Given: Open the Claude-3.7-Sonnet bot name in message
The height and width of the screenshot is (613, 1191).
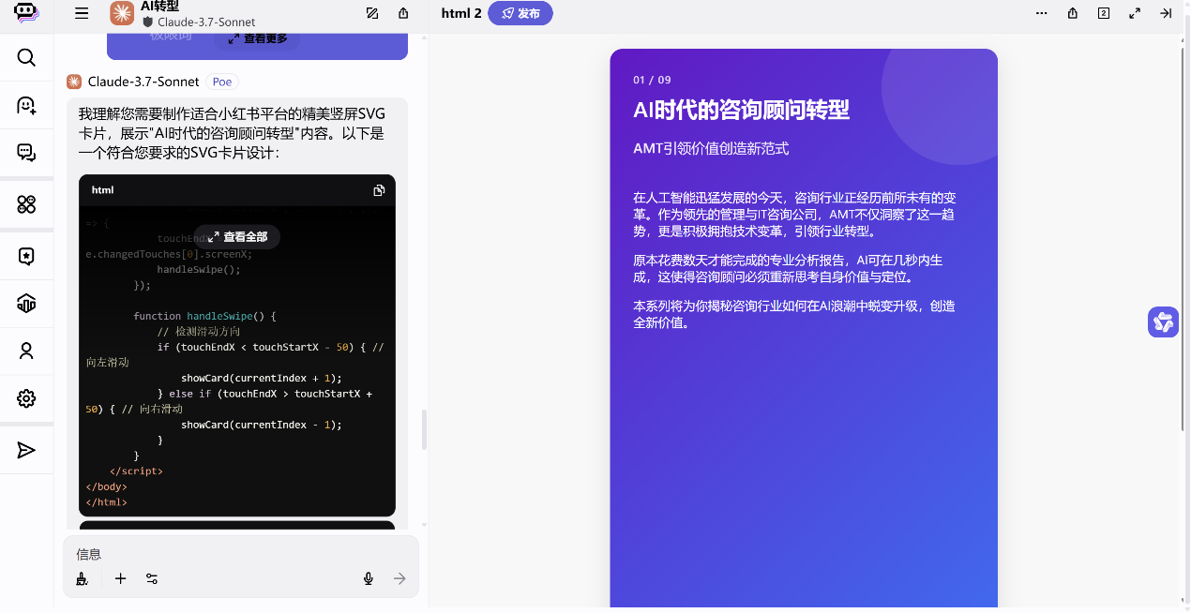Looking at the screenshot, I should tap(143, 82).
